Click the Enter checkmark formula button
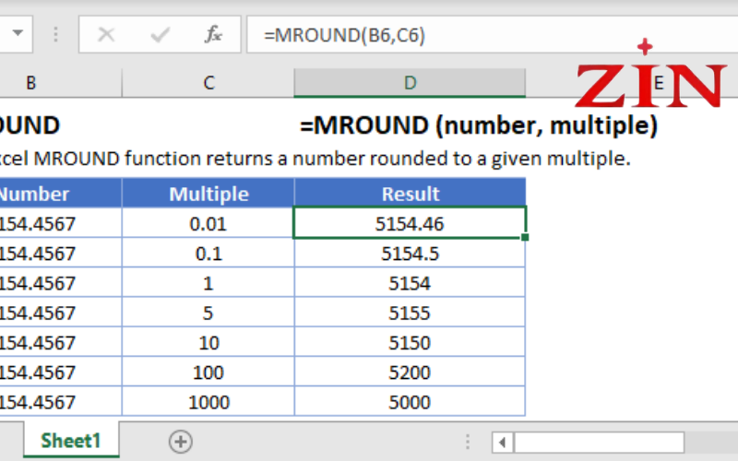The width and height of the screenshot is (738, 461). click(x=160, y=34)
